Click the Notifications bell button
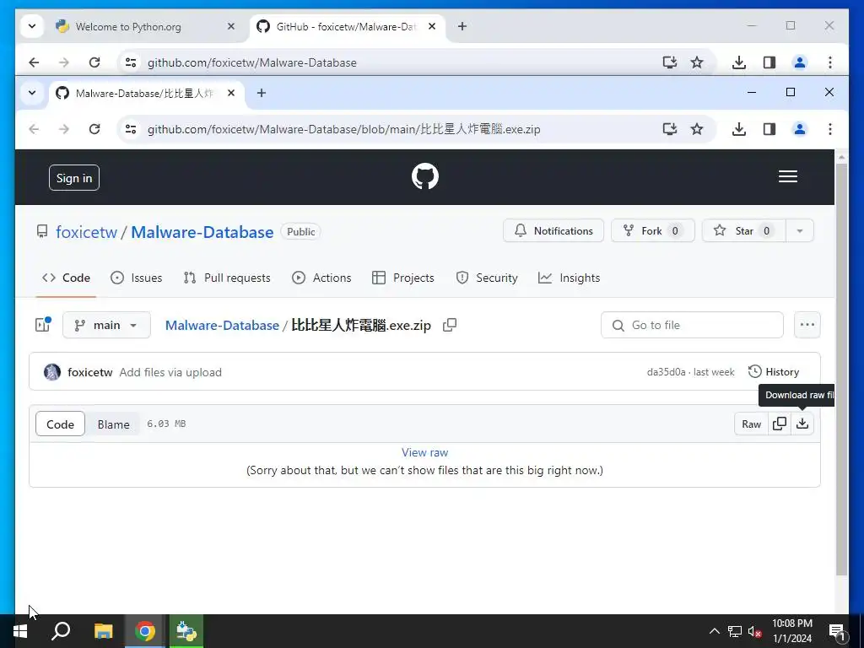The image size is (864, 648). (553, 231)
